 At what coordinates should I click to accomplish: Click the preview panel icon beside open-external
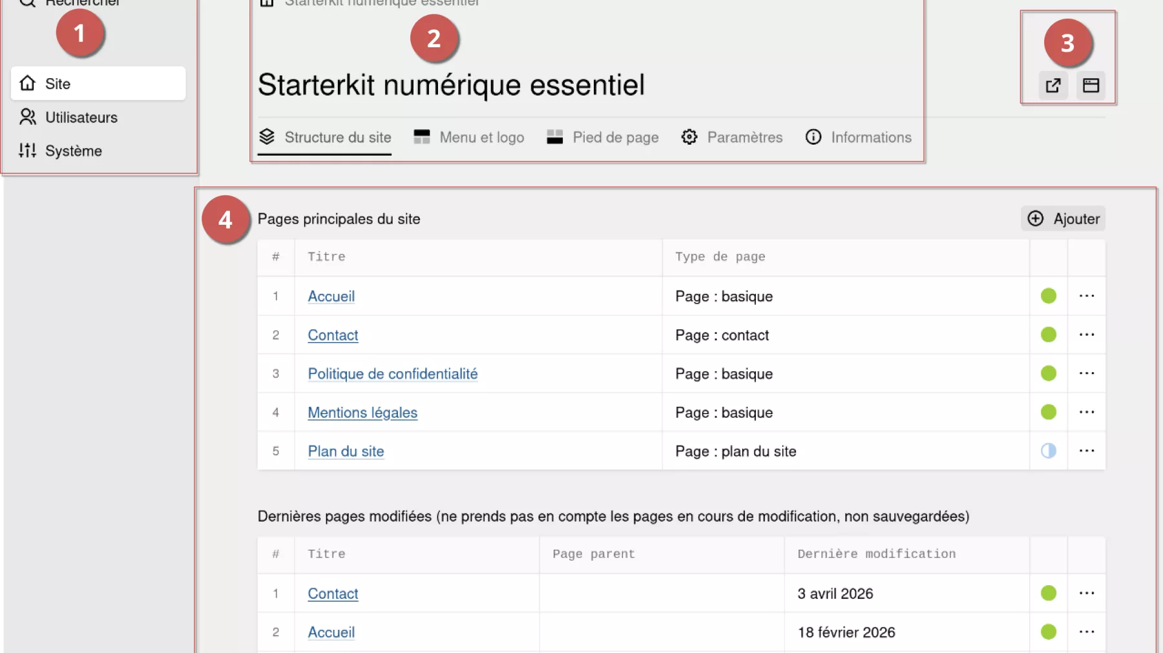1091,85
